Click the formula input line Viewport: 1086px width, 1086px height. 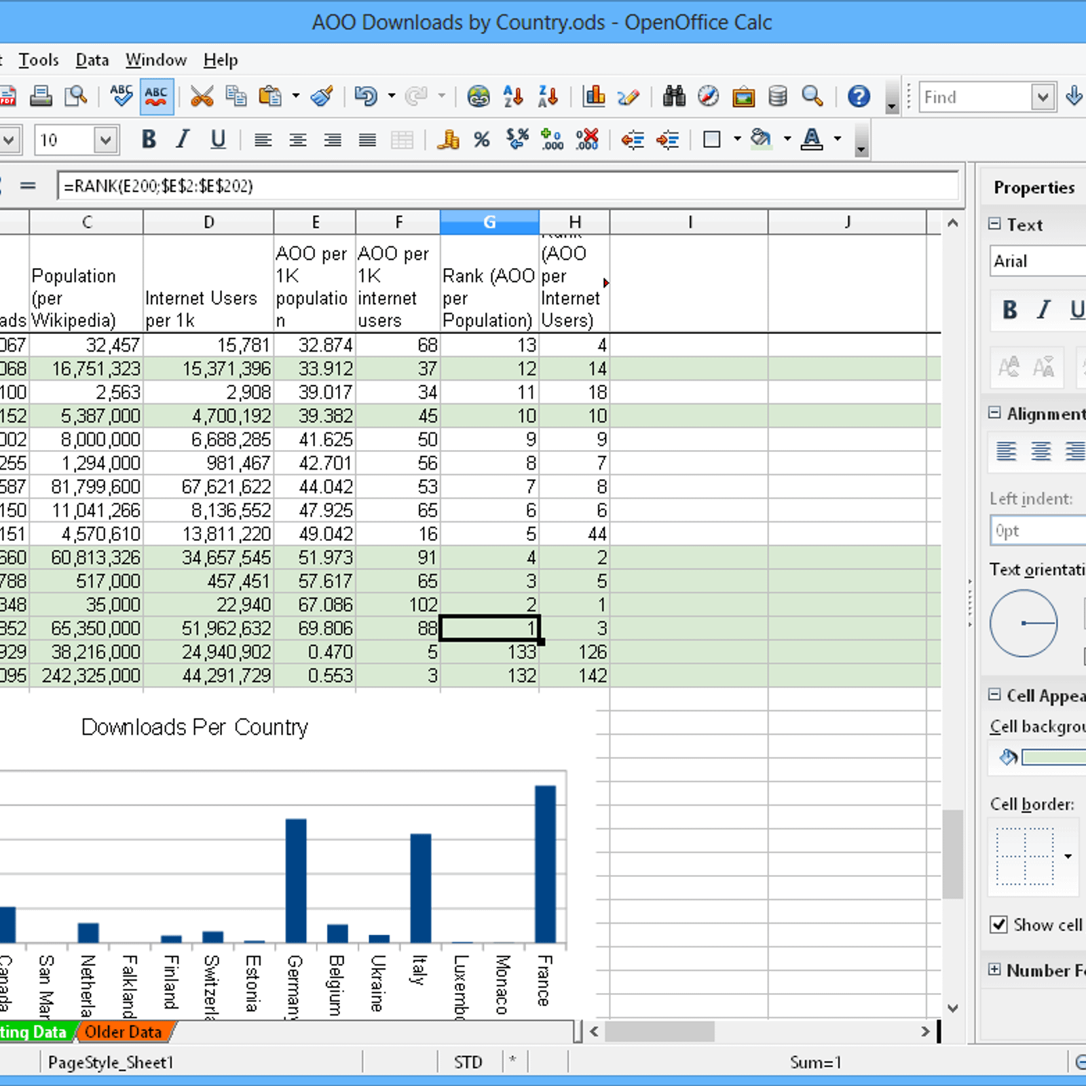click(508, 186)
